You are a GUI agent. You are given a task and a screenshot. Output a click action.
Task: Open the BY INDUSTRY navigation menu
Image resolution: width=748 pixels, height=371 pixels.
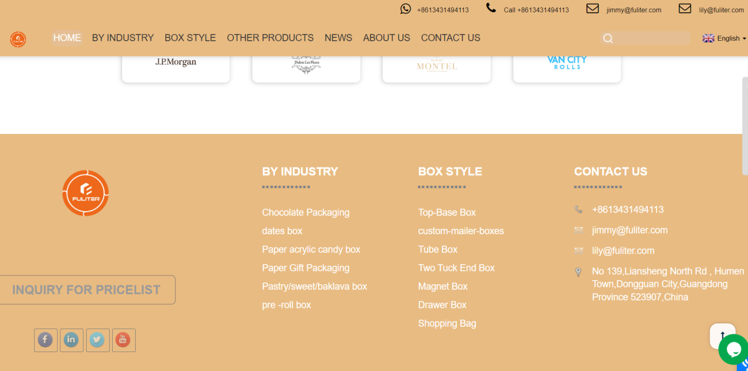click(x=123, y=38)
